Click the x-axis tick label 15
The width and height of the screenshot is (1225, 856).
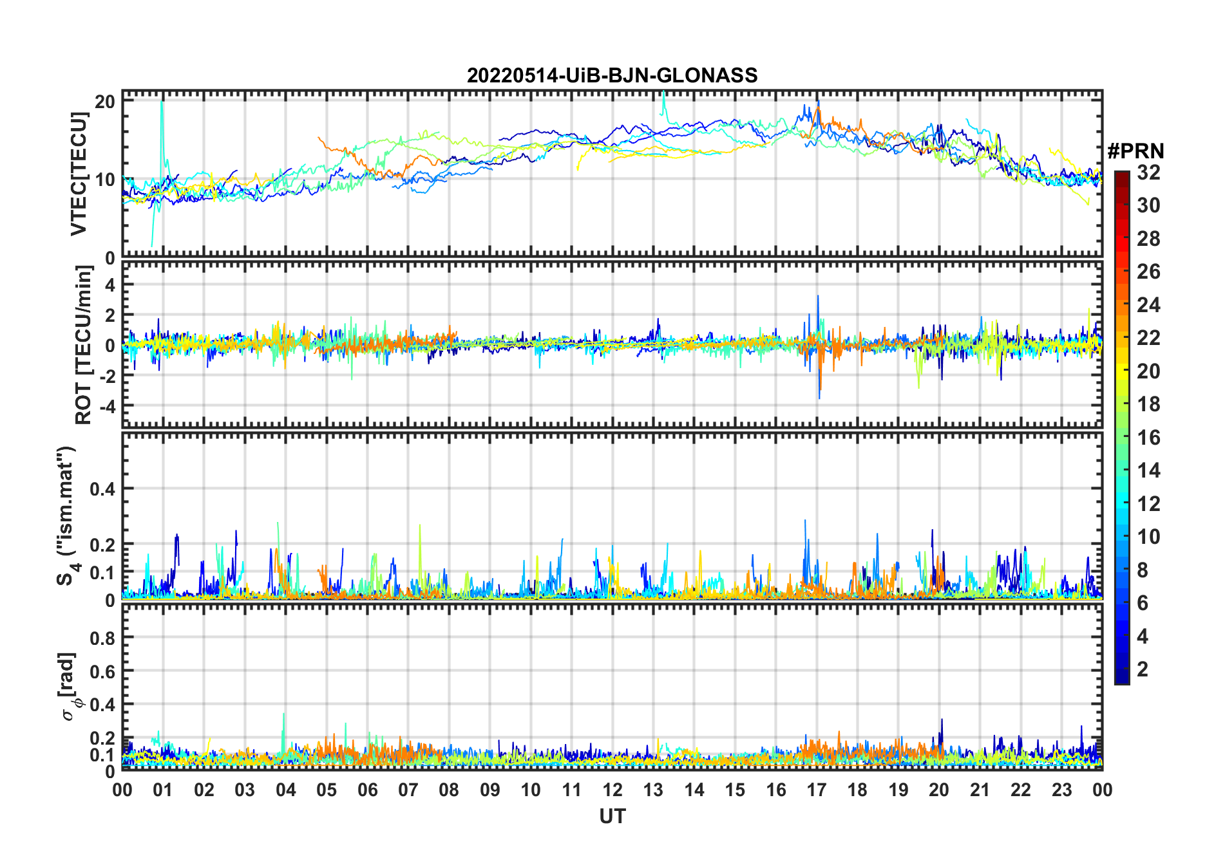coord(735,790)
